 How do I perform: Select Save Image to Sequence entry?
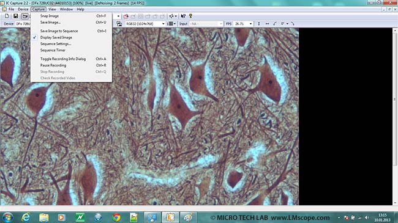coord(71,31)
